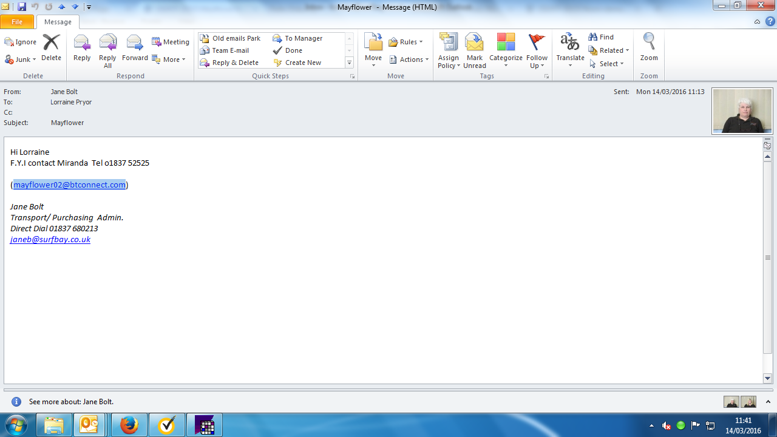Expand the Quick Steps gallery arrow
Viewport: 777px width, 437px height.
349,63
